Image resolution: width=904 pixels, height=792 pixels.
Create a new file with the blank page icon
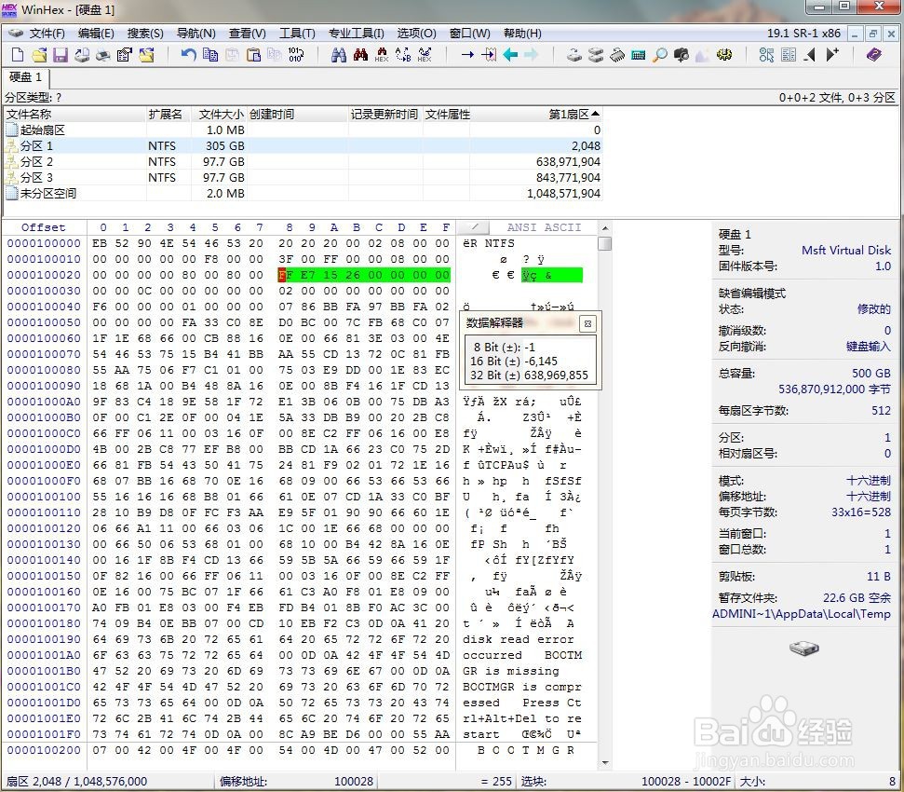(18, 55)
